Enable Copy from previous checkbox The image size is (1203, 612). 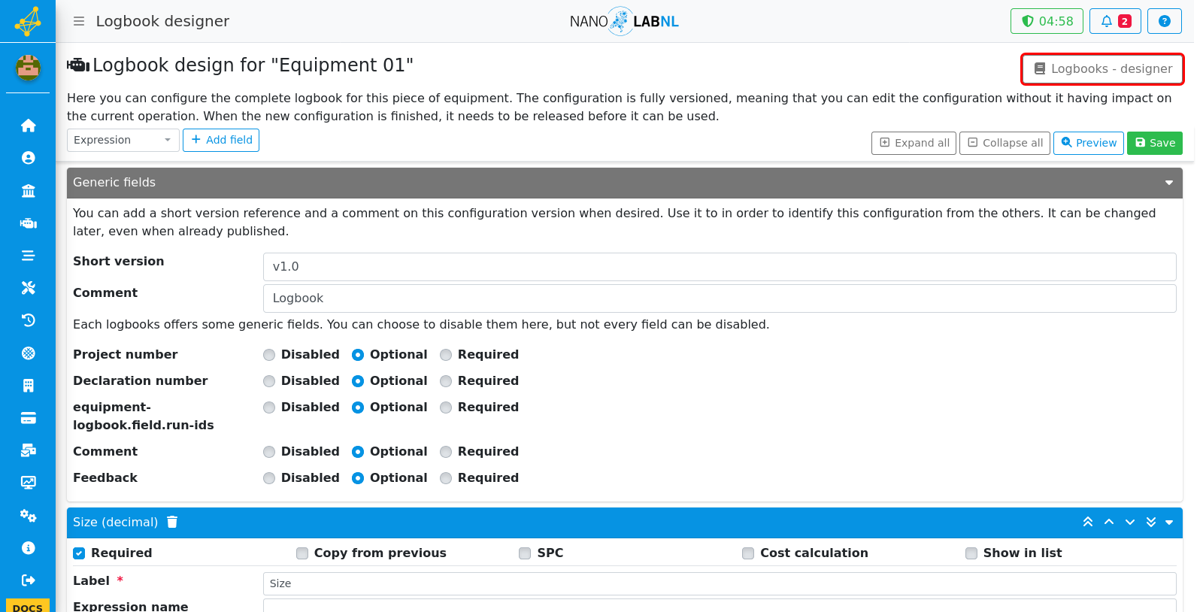pyautogui.click(x=302, y=553)
